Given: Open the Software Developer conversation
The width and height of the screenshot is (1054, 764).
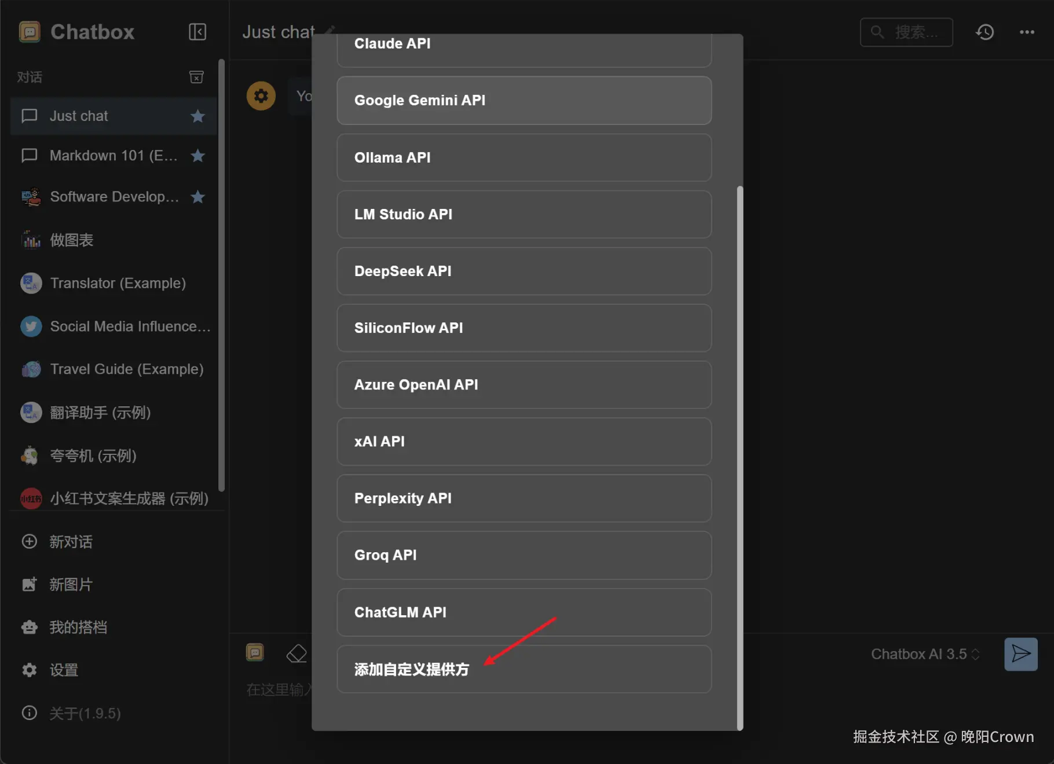Looking at the screenshot, I should point(114,197).
